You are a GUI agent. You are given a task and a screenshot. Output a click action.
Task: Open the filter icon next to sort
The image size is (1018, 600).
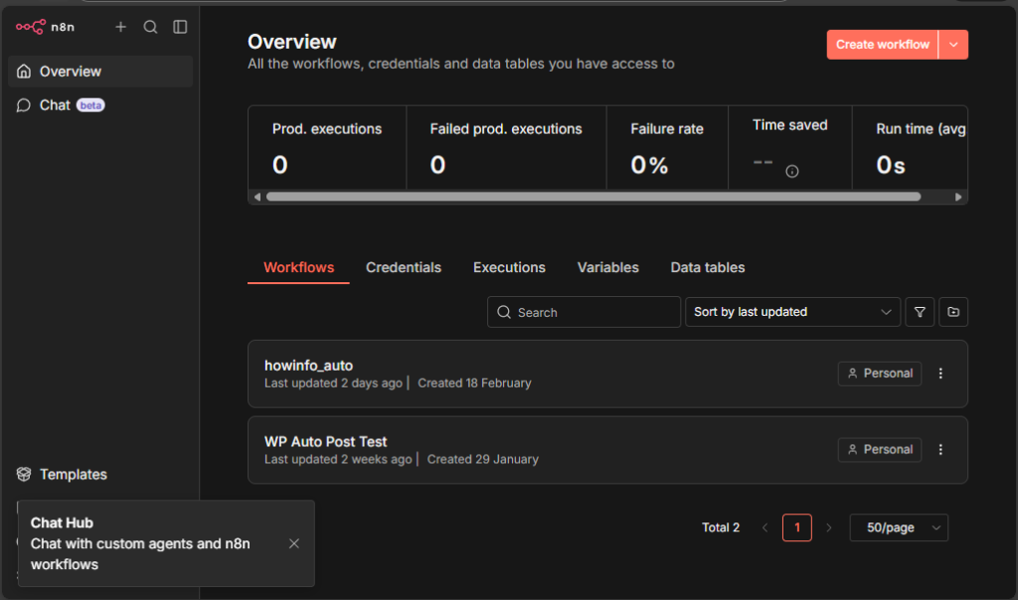920,312
